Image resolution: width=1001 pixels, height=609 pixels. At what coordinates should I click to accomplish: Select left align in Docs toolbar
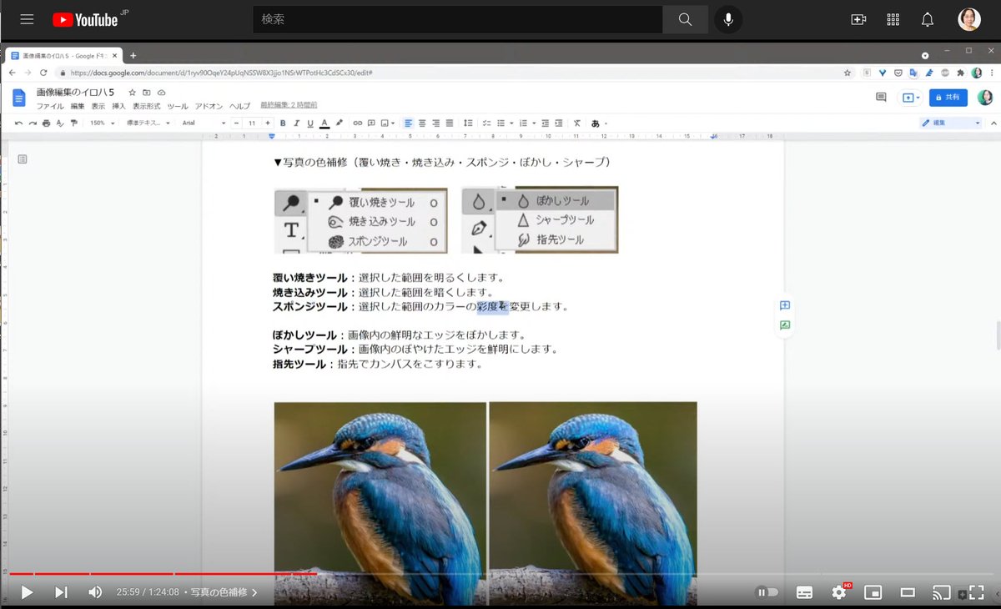409,123
